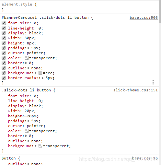
Task: Expand the padding shorthand in #bannerCarousel rule
Action: coord(29,48)
